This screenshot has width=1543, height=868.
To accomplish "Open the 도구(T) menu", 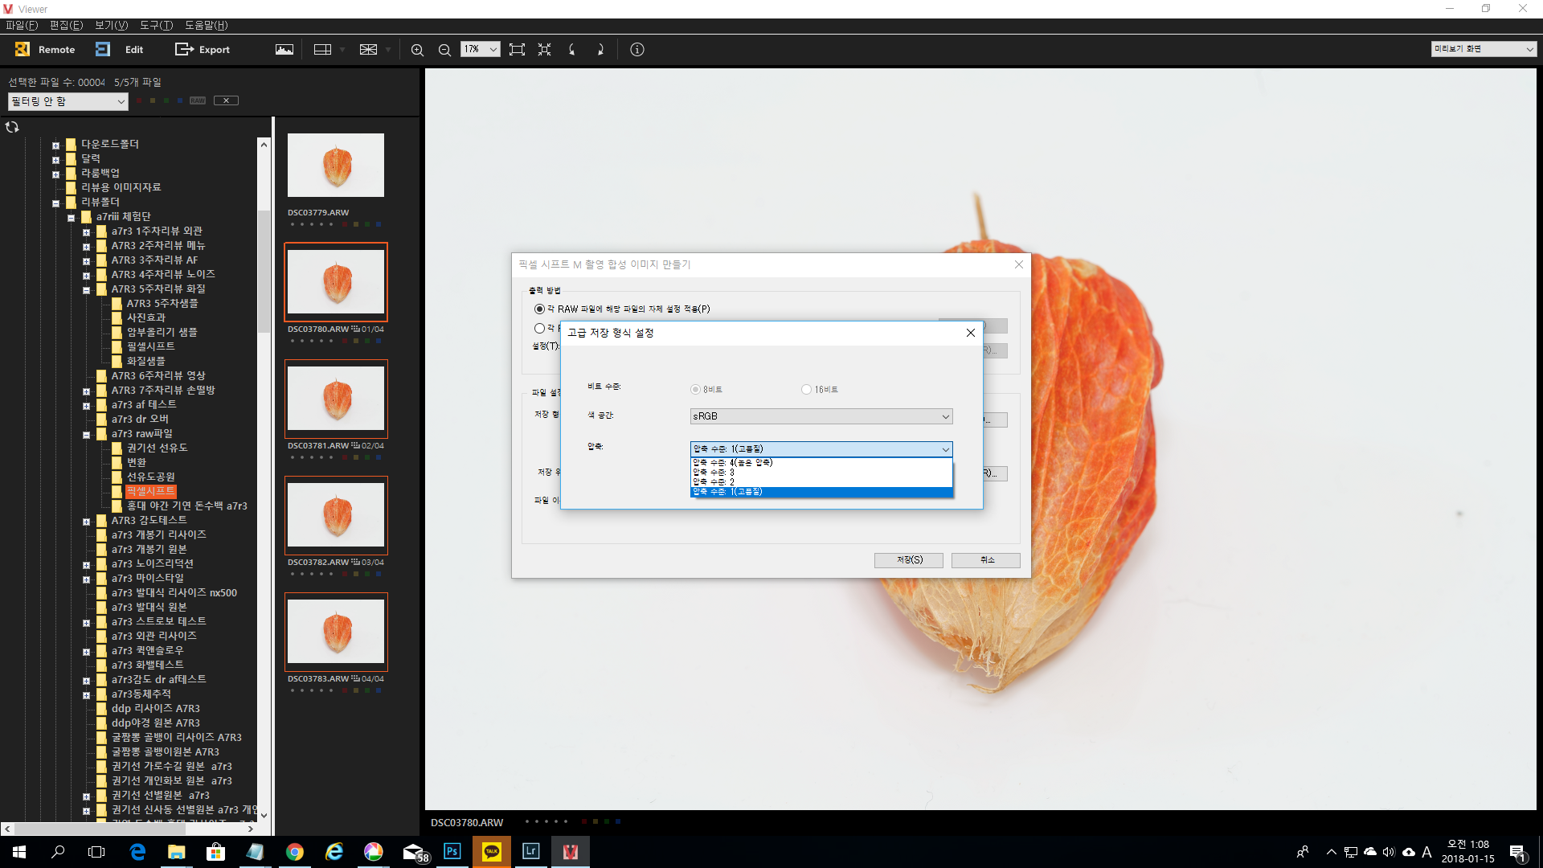I will (x=156, y=25).
